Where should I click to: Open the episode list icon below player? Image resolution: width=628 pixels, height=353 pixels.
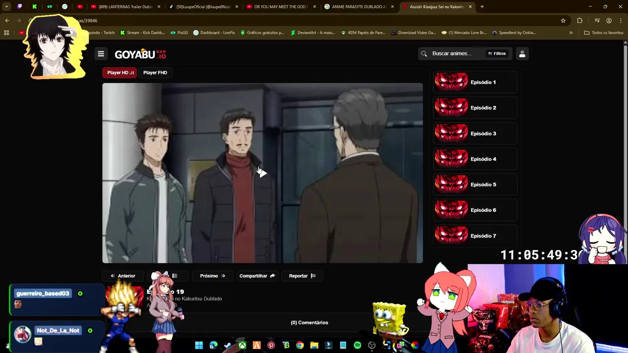coord(174,276)
